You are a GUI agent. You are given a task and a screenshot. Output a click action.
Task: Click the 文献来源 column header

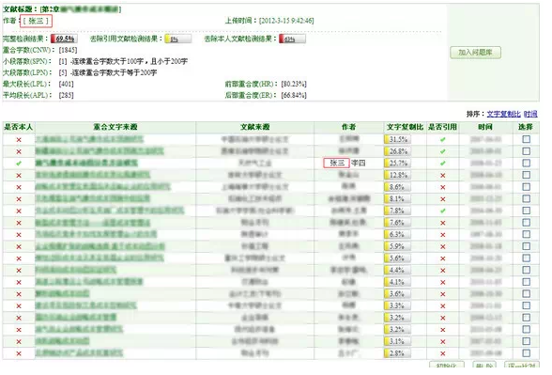tap(255, 127)
